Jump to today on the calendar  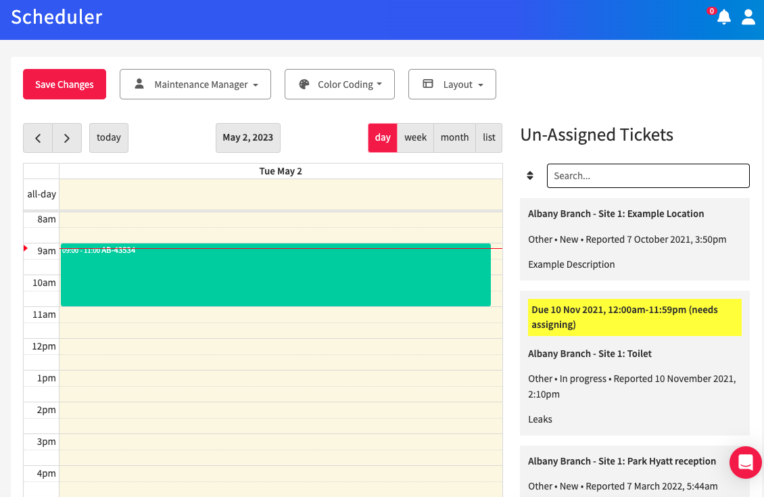(108, 137)
